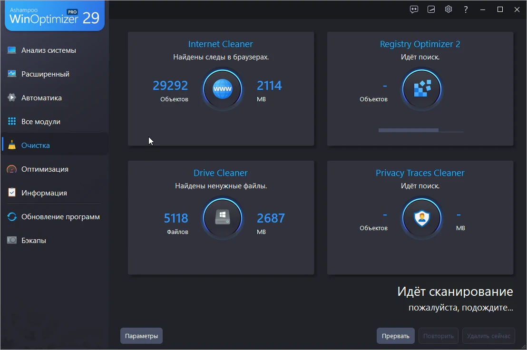Click the Registry Optimizer scan progress bar
The height and width of the screenshot is (350, 527).
click(421, 130)
